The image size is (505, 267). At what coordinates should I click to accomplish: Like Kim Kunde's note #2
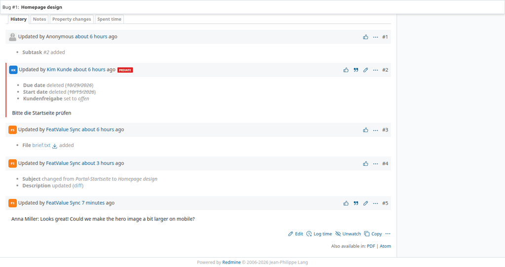346,70
